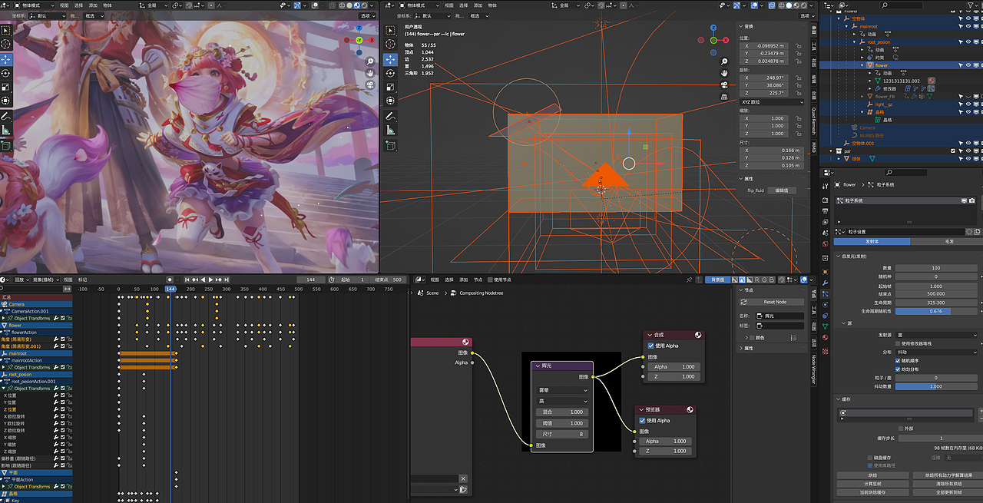The width and height of the screenshot is (983, 503).
Task: Select the Rotate tool in artwork viewport
Action: 6,73
